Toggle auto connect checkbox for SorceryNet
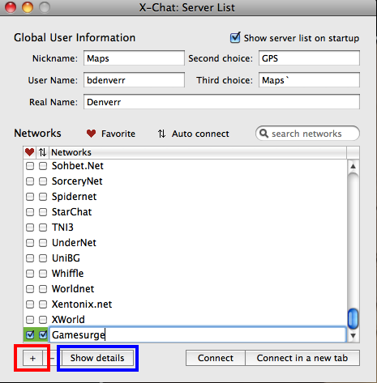 coord(43,181)
